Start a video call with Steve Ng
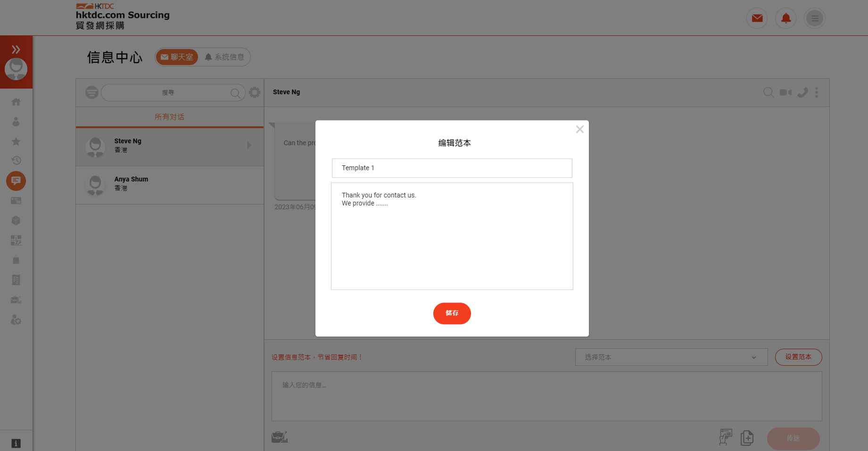The width and height of the screenshot is (868, 451). pos(786,92)
